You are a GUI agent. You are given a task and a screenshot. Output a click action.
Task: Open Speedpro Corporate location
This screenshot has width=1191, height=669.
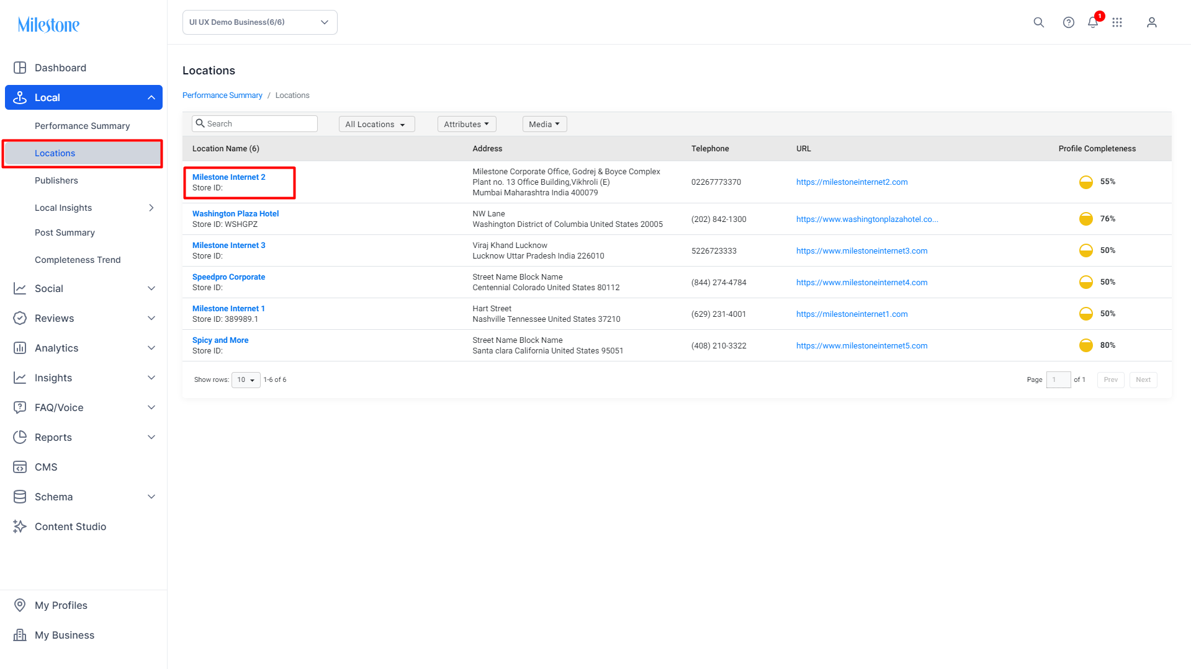pyautogui.click(x=228, y=277)
